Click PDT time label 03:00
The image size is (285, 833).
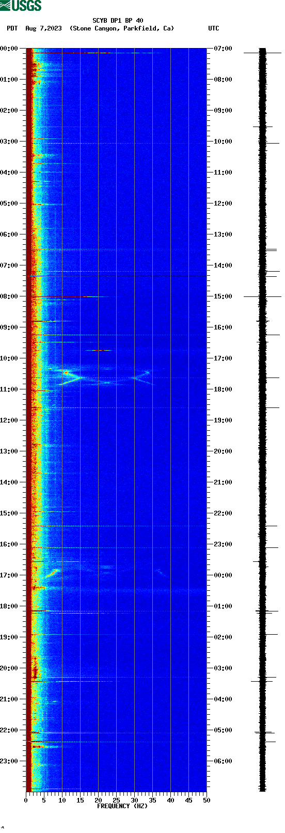[x=9, y=142]
